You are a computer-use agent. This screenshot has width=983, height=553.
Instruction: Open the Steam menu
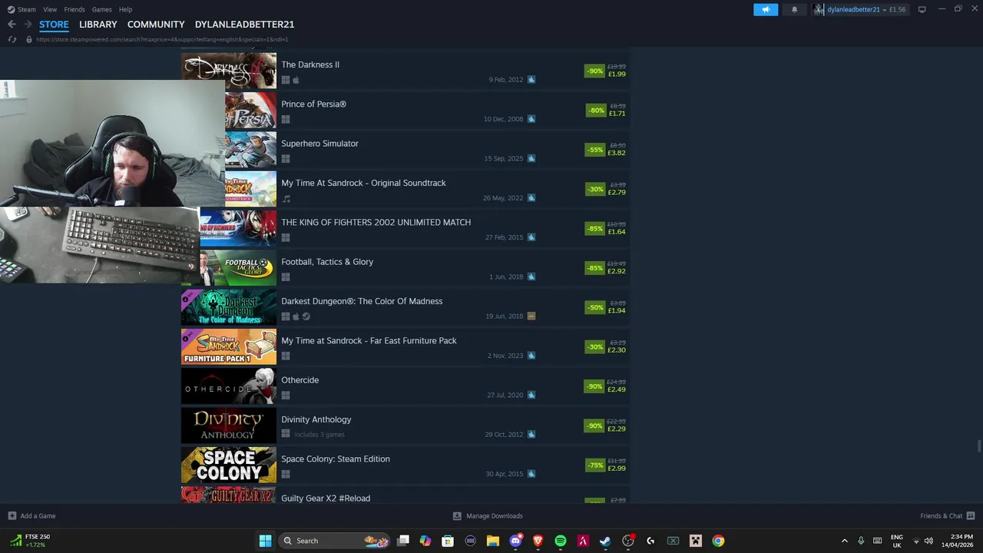click(22, 9)
